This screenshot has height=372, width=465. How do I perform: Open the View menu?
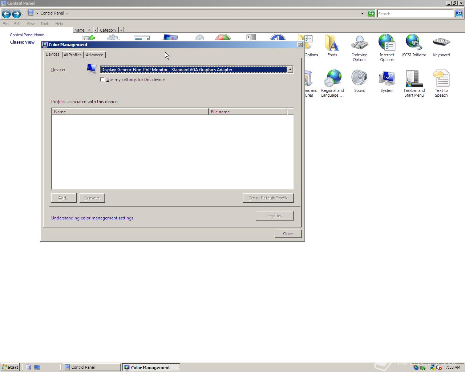31,24
